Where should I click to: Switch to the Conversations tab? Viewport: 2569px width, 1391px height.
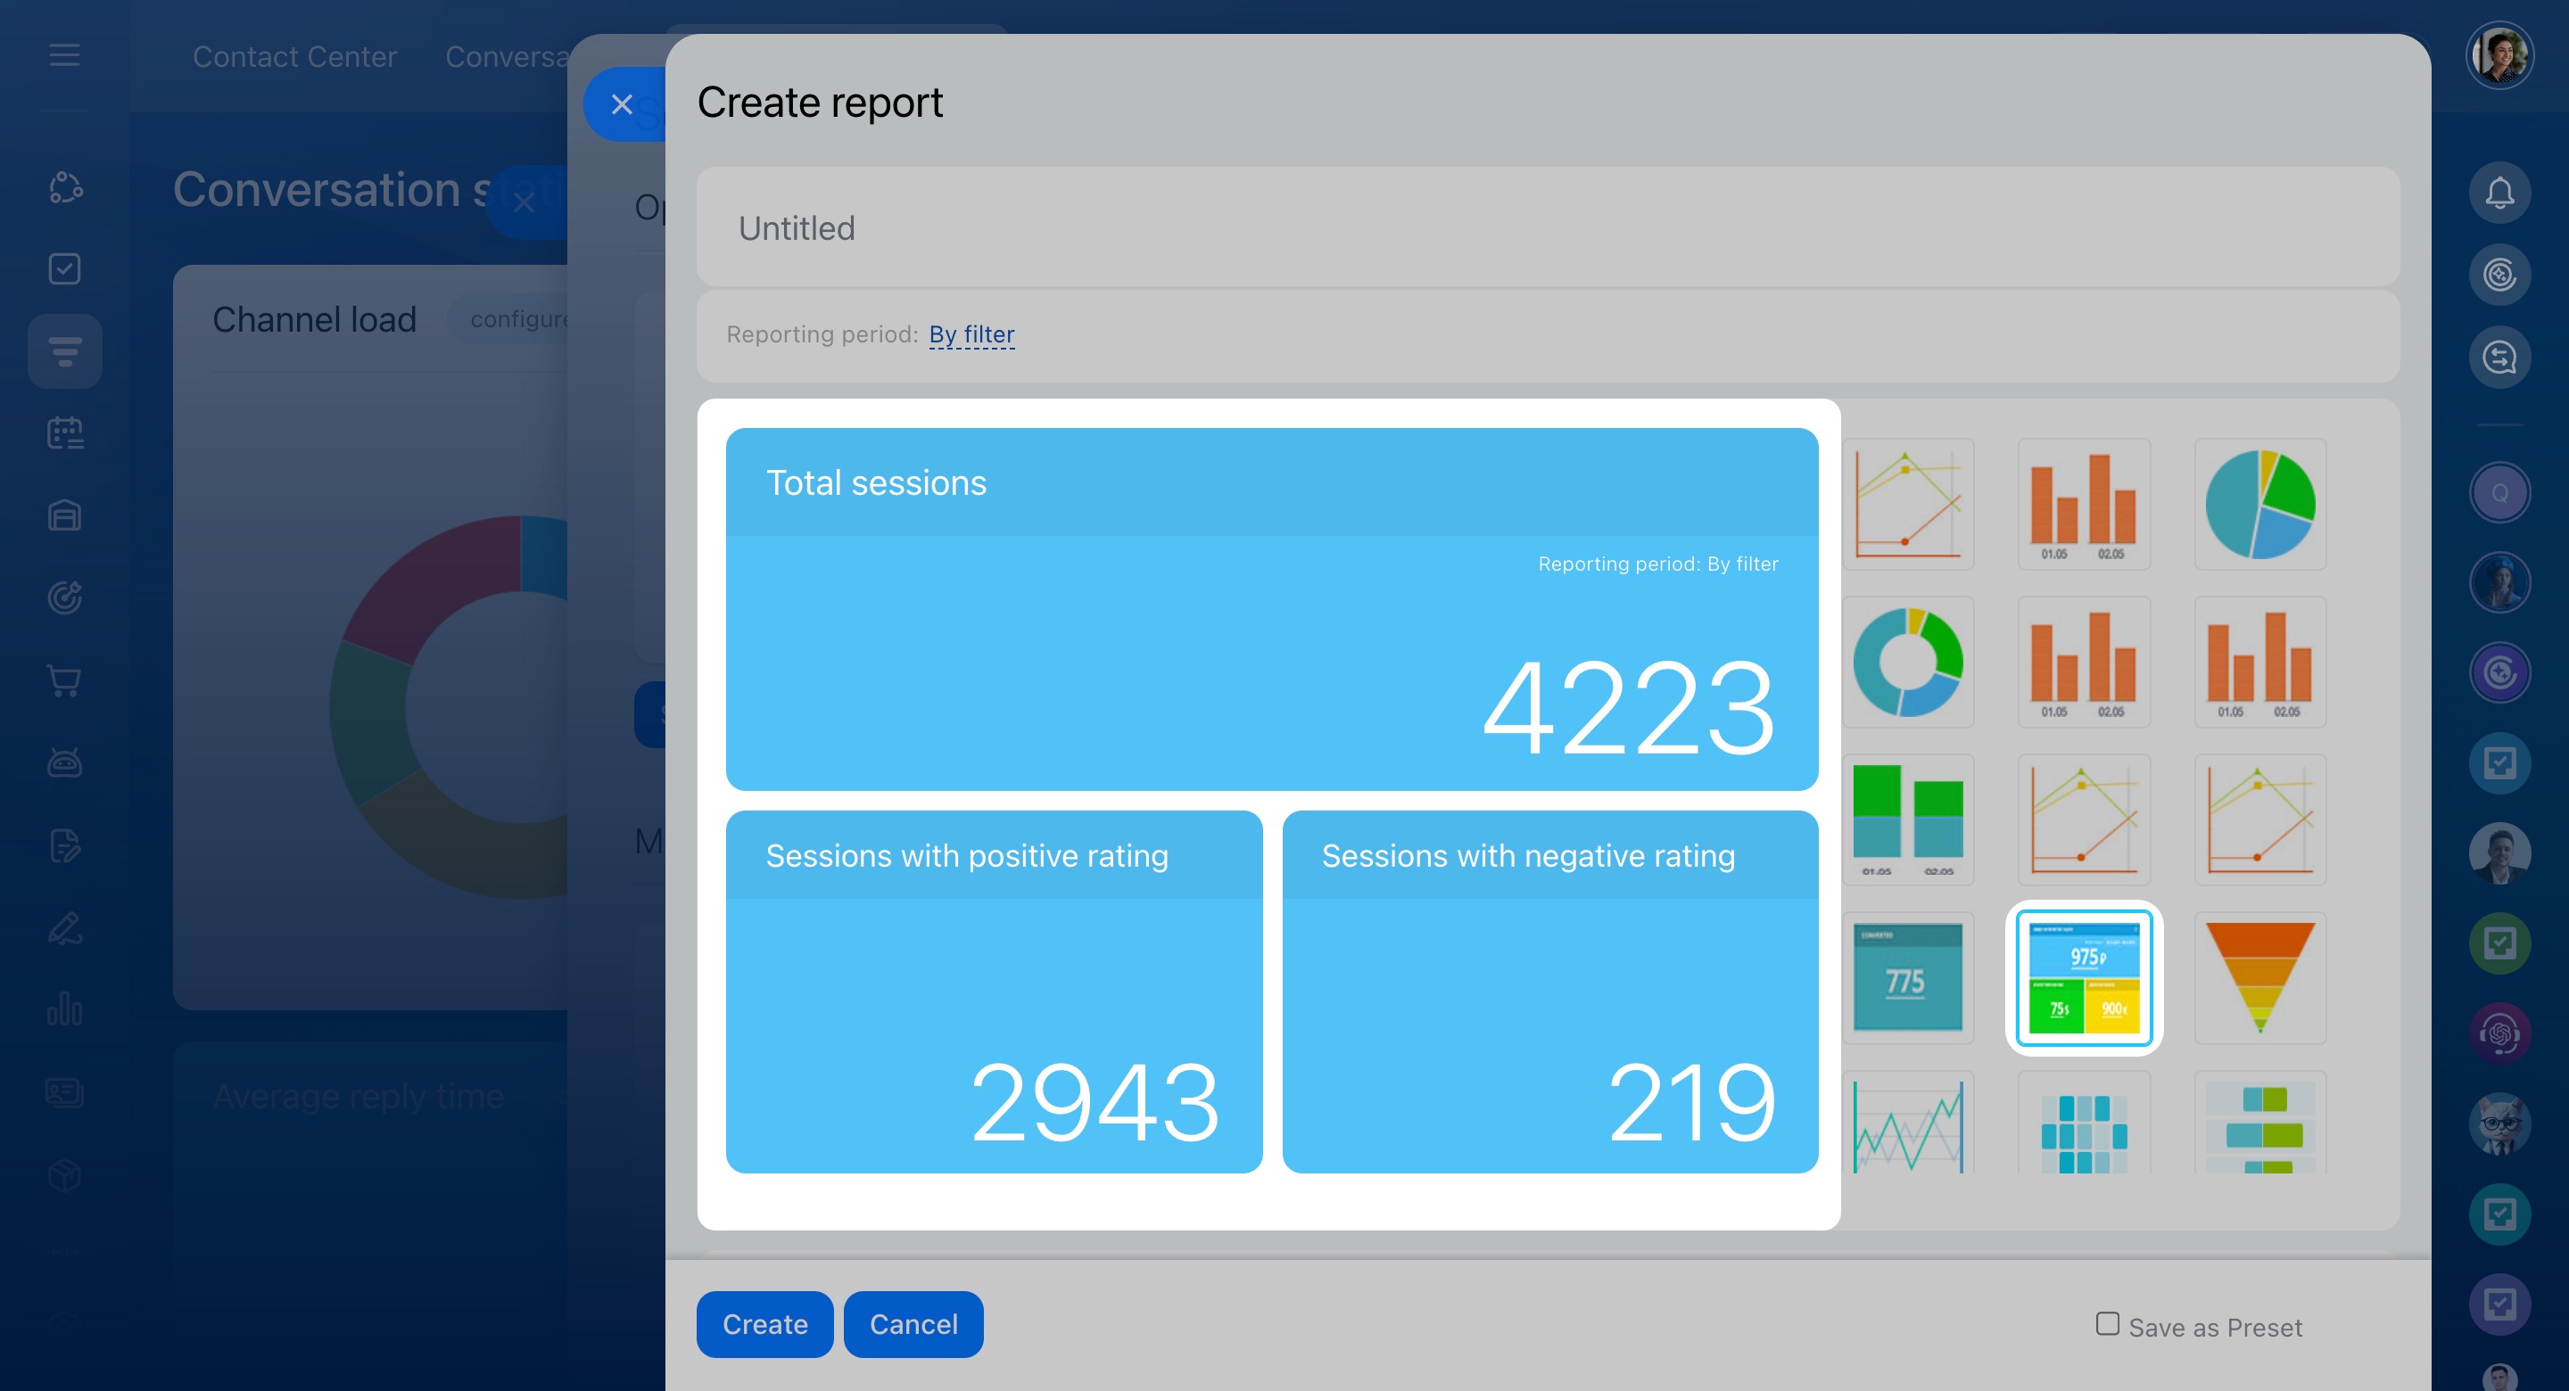(506, 57)
